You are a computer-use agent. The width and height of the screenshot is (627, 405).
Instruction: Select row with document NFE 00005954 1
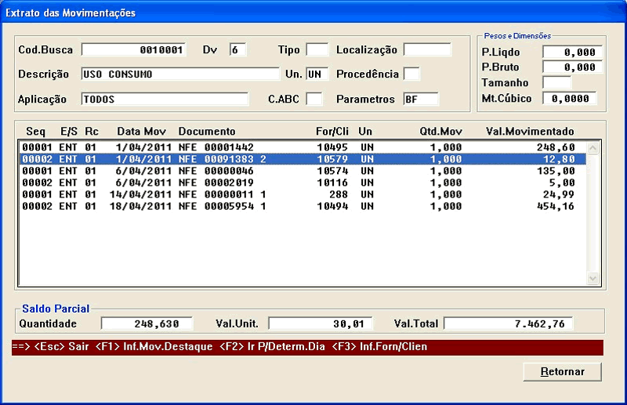tap(303, 206)
